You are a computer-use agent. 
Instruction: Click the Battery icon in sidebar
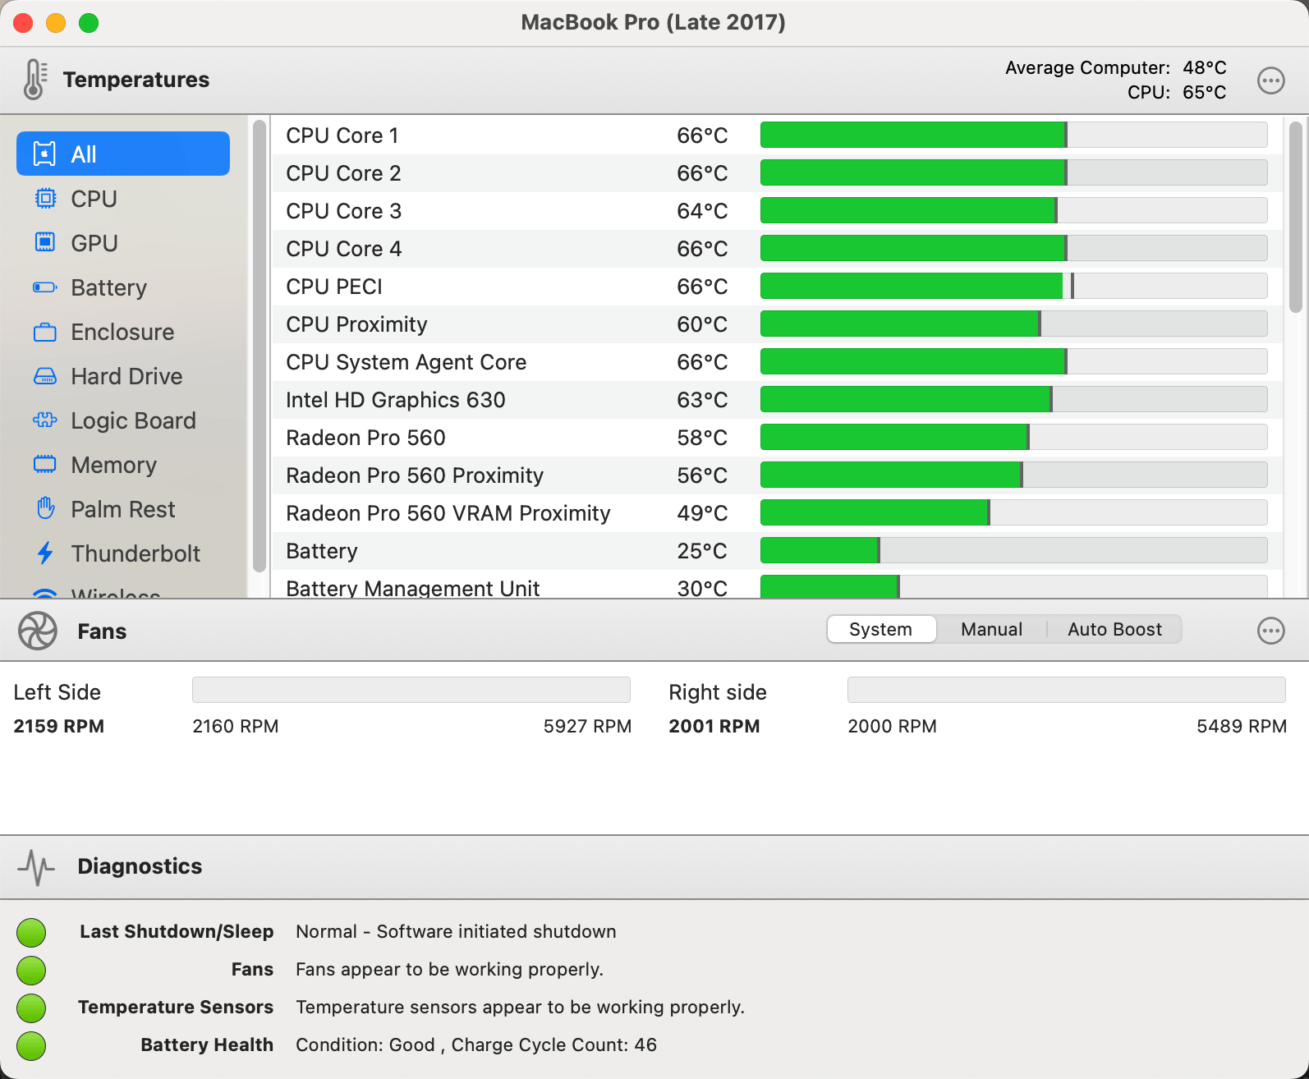(x=45, y=287)
